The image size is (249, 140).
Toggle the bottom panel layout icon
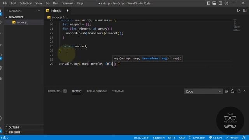coord(214,3)
